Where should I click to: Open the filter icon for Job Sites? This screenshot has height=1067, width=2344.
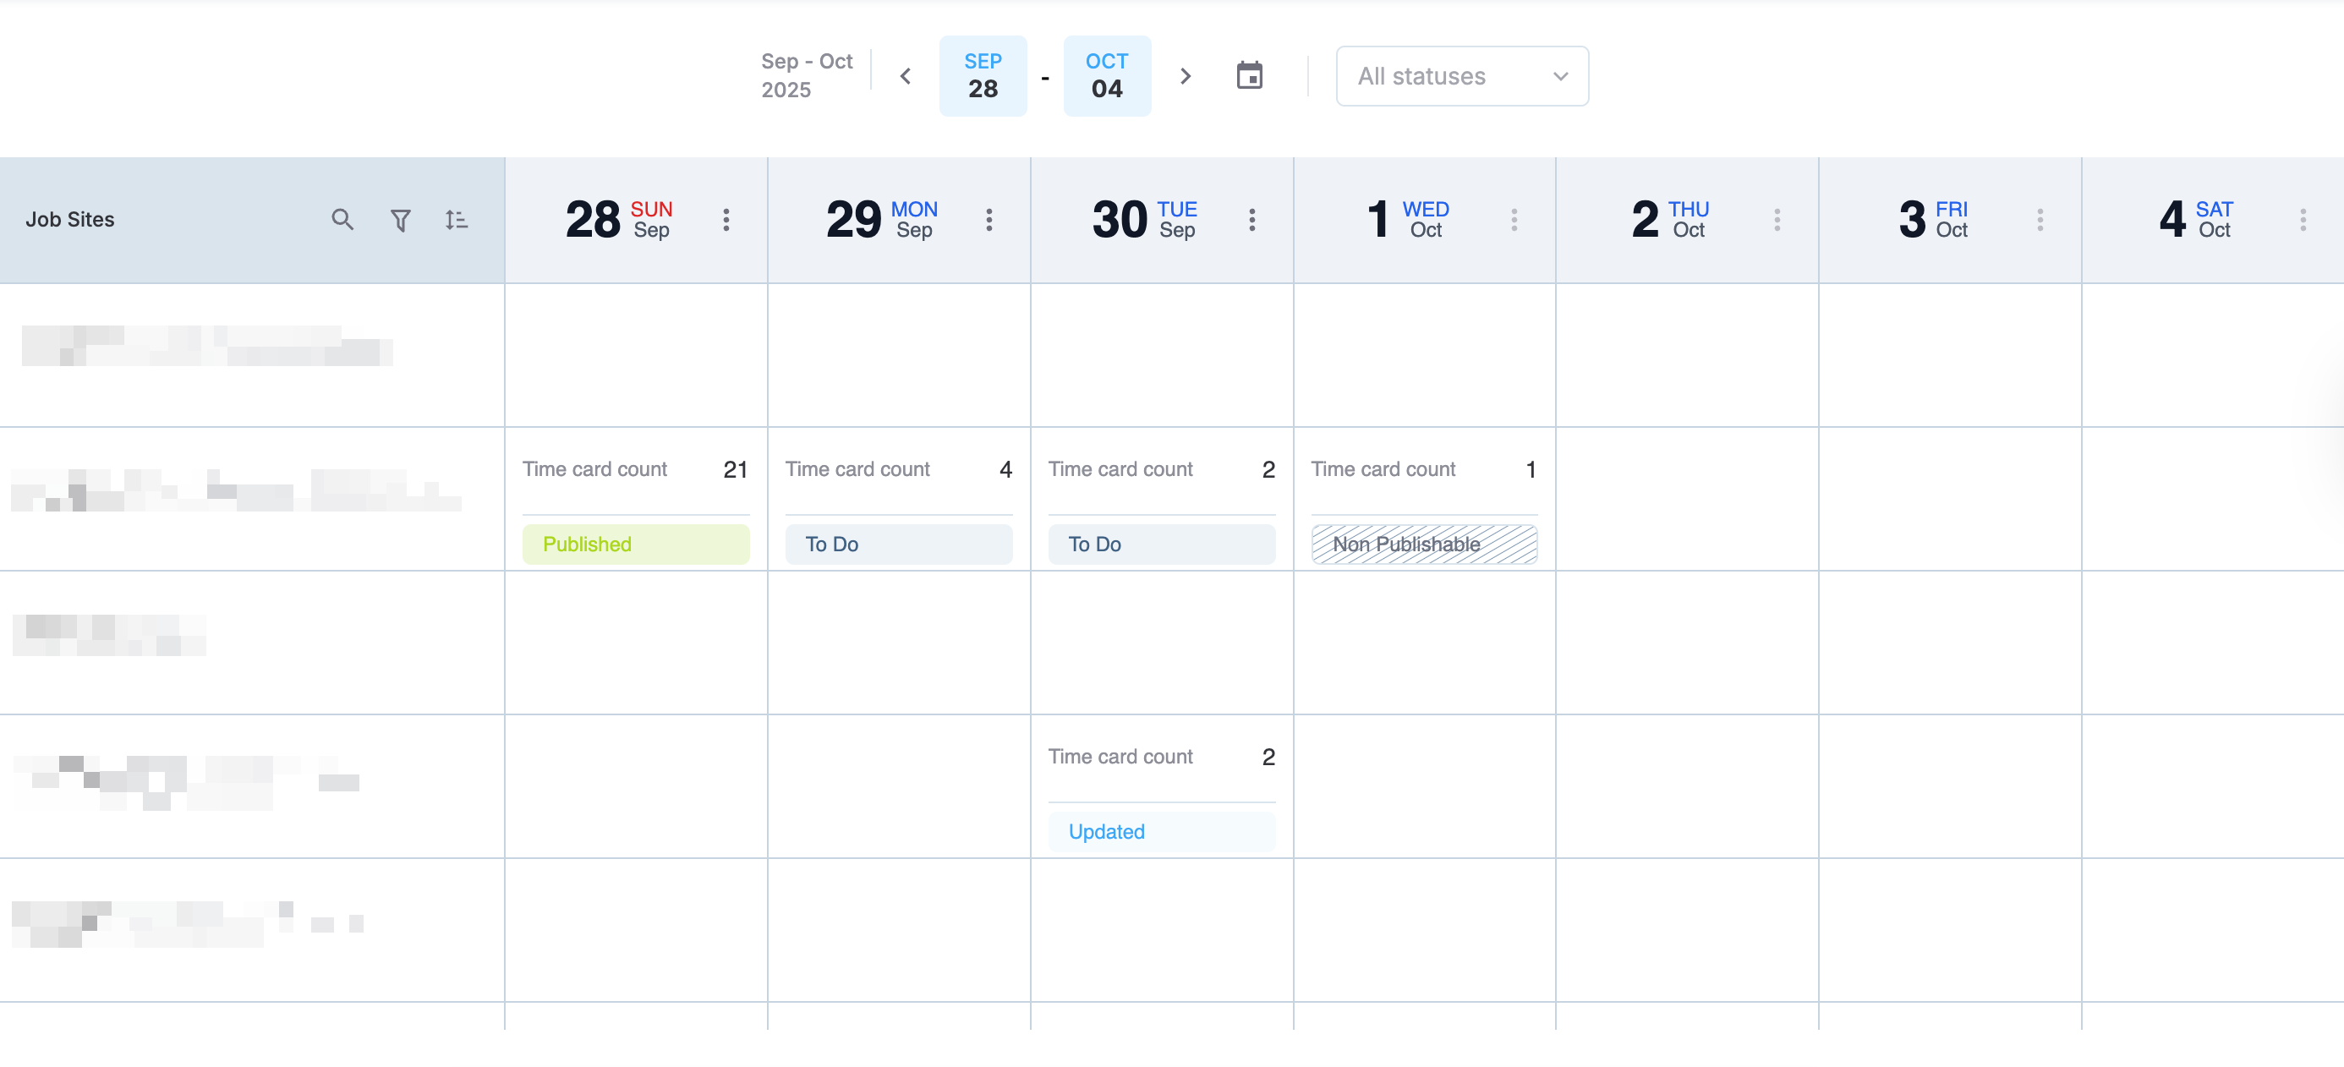point(400,220)
